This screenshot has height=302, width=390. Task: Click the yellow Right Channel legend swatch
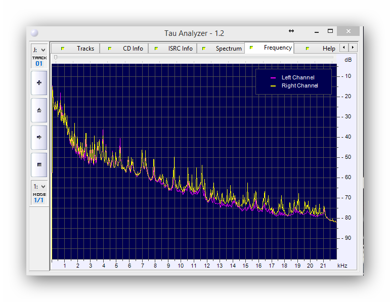(x=273, y=86)
